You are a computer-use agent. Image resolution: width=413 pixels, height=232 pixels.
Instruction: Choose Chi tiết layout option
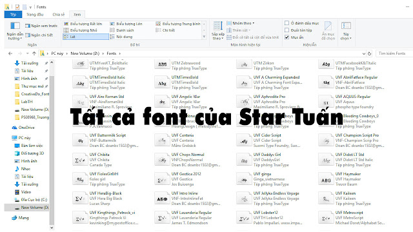[x=165, y=30]
